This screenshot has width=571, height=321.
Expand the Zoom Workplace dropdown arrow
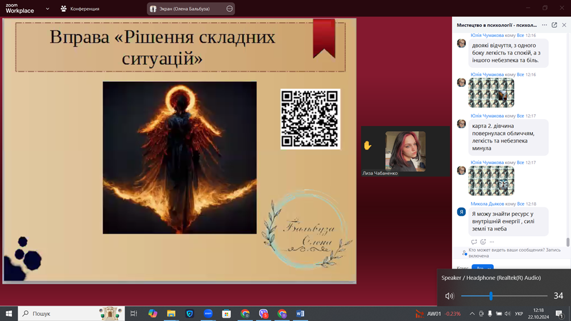pyautogui.click(x=47, y=9)
